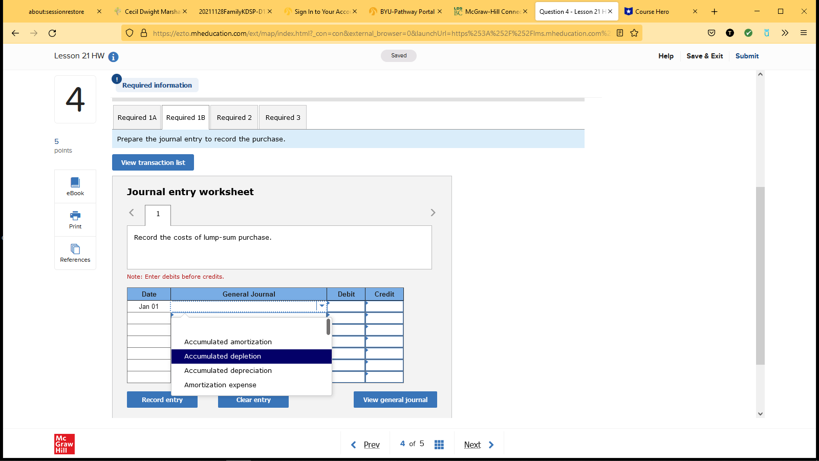The width and height of the screenshot is (819, 461).
Task: Choose Accumulated depreciation from the list
Action: (x=251, y=371)
